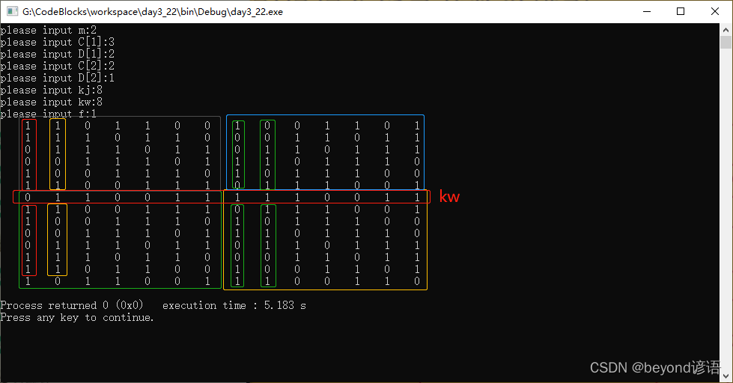Screen dimensions: 733x383
Task: Maximize the day3_22.exe console window
Action: tap(681, 11)
